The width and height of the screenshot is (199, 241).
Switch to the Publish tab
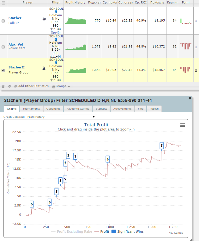pyautogui.click(x=154, y=109)
